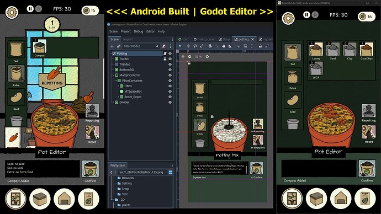The width and height of the screenshot is (381, 214).
Task: Hide the MTSpaceBot node
Action: [170, 92]
